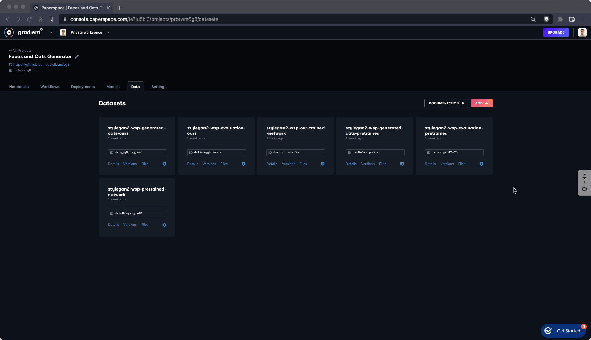Image resolution: width=591 pixels, height=340 pixels.
Task: Click the browser forward arrow
Action: point(18,19)
